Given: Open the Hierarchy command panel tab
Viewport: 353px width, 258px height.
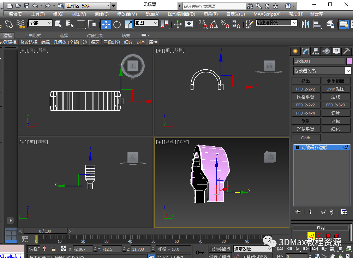Looking at the screenshot, I should pyautogui.click(x=316, y=51).
